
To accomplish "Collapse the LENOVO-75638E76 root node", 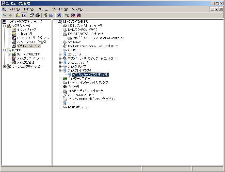I will coord(55,22).
